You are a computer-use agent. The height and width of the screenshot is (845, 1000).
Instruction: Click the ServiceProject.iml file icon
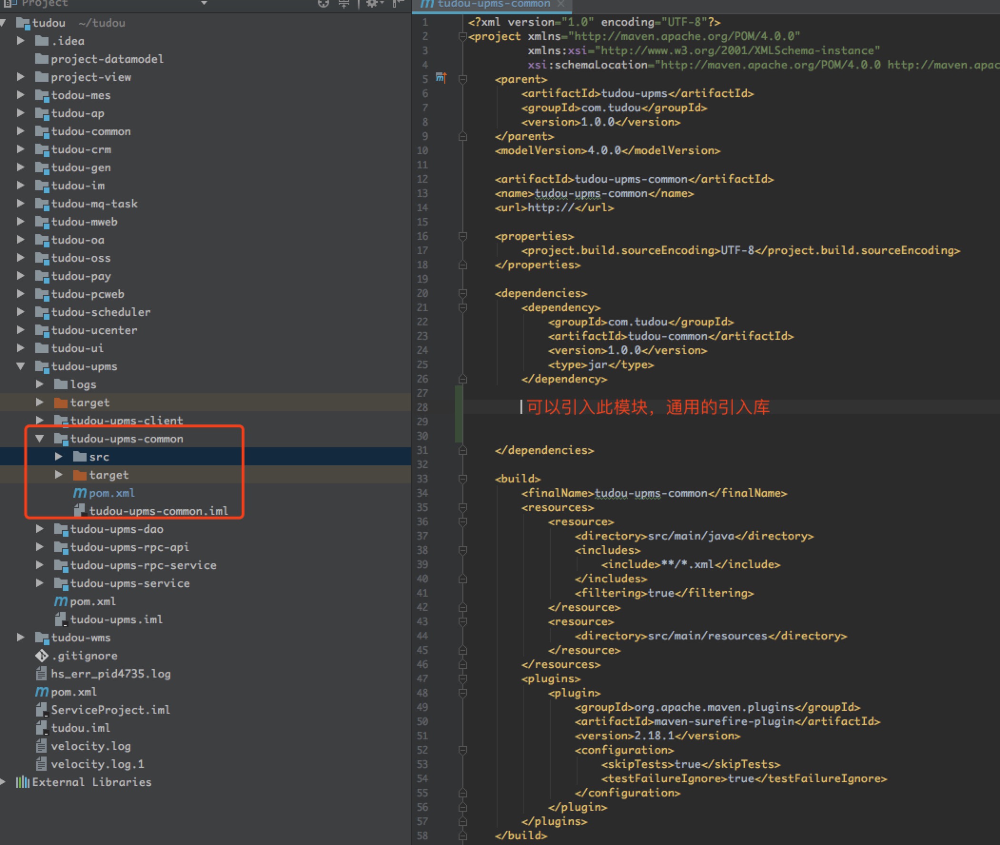tap(42, 710)
